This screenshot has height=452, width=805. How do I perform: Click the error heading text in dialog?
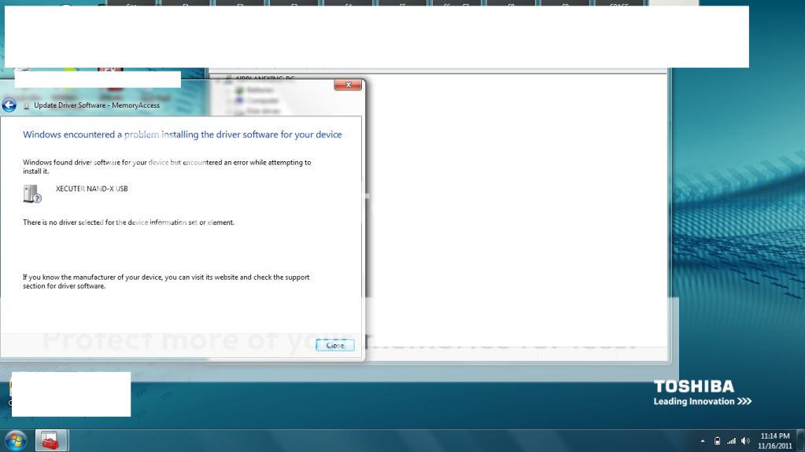(x=183, y=134)
